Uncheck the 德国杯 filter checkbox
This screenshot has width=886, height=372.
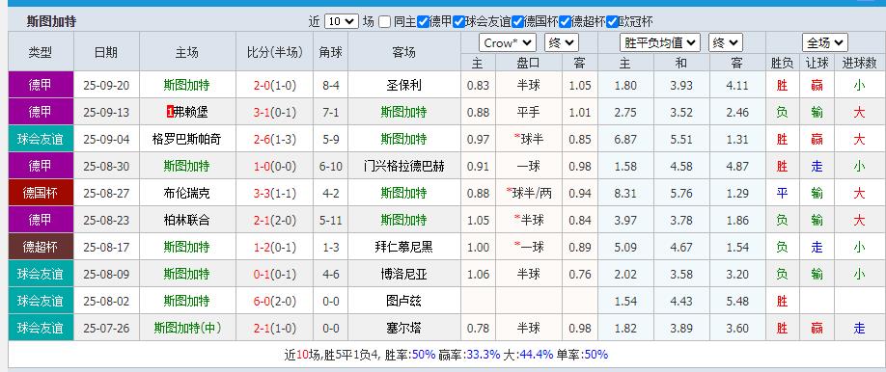pyautogui.click(x=517, y=22)
